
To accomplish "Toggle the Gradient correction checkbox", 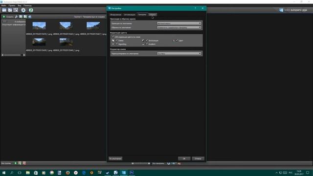I will (147, 44).
